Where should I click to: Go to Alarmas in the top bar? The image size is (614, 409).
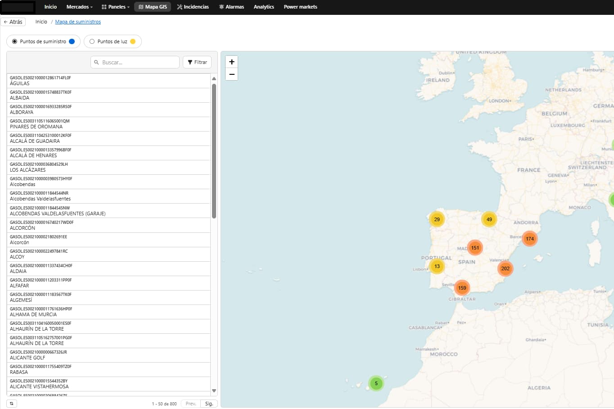[231, 7]
